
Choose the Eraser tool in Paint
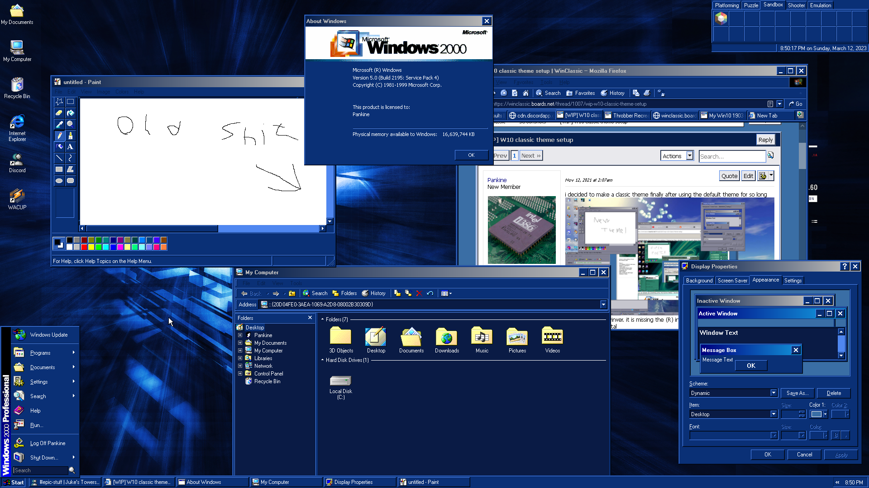pyautogui.click(x=59, y=113)
